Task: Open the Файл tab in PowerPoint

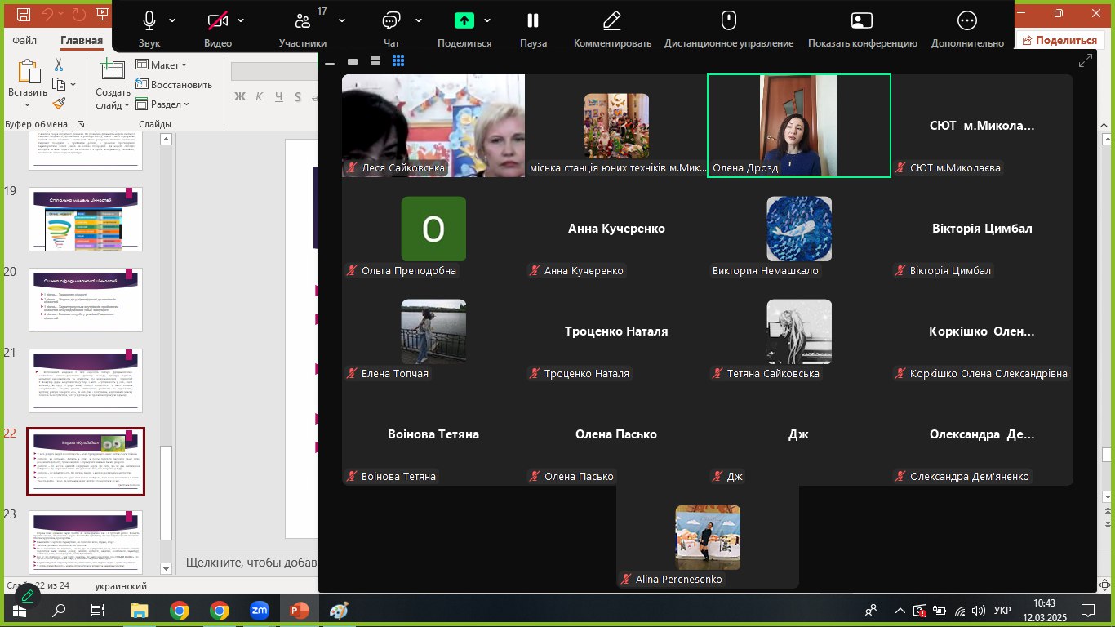Action: coord(24,40)
